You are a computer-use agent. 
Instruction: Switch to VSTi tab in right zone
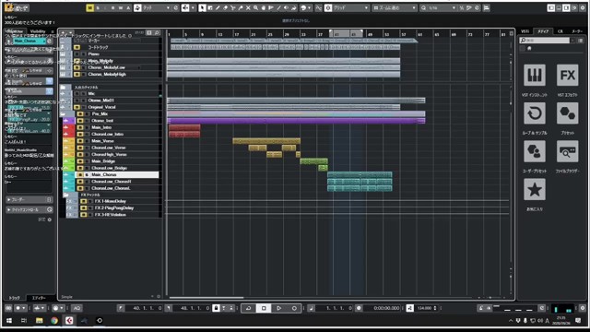(525, 31)
